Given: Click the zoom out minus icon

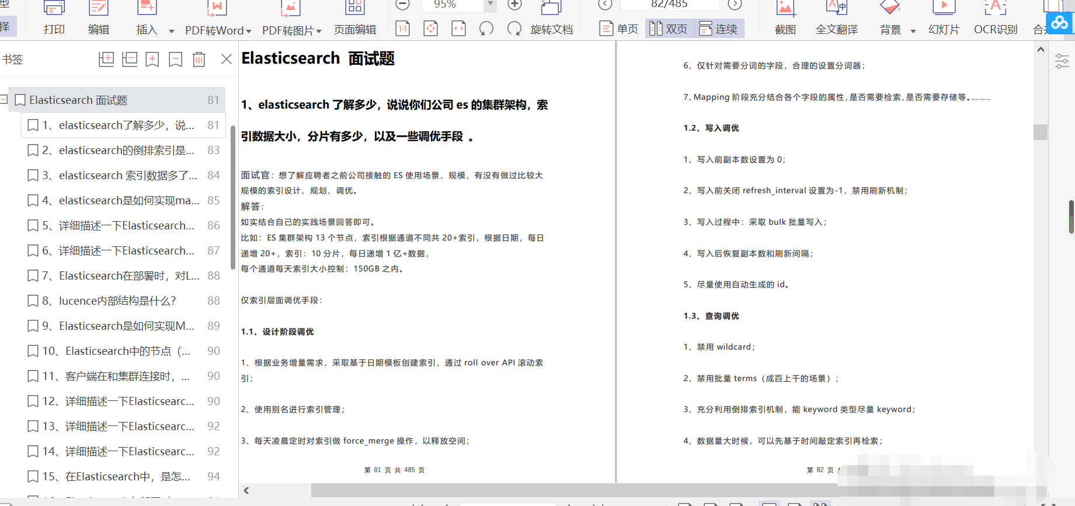Looking at the screenshot, I should click(402, 5).
